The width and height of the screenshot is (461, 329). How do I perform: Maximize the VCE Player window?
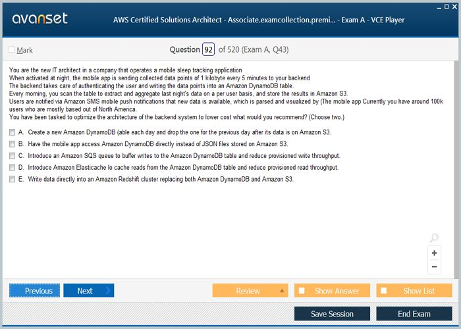[x=447, y=7]
